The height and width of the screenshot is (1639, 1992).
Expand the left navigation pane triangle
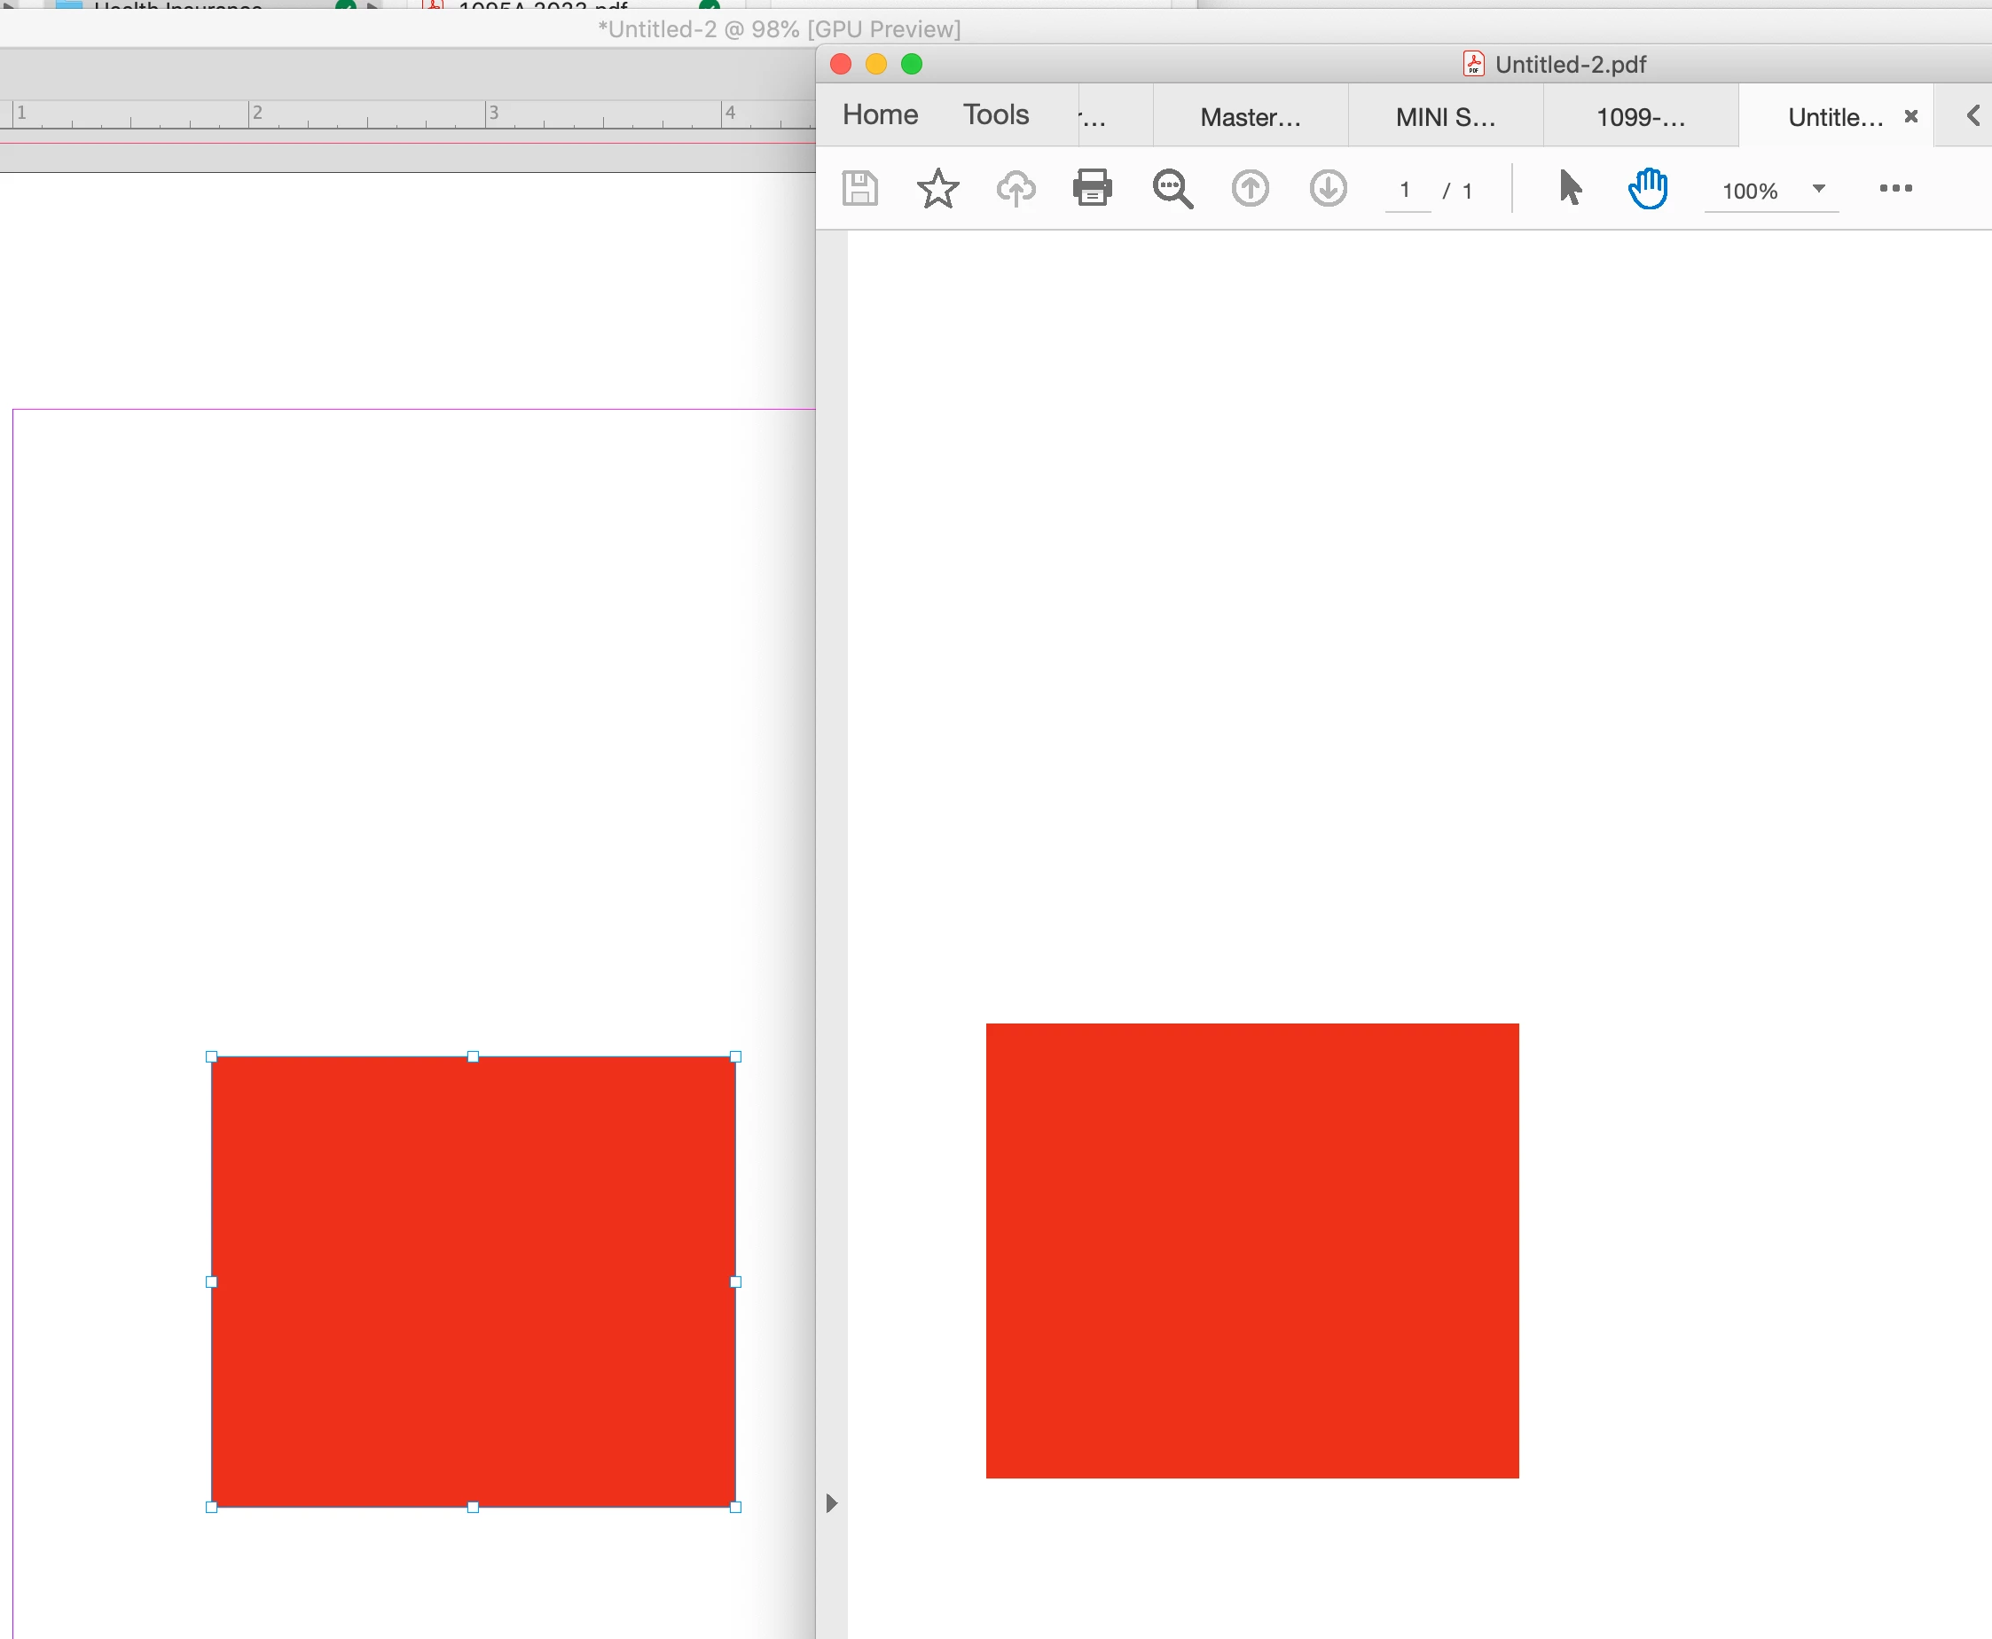tap(831, 1503)
